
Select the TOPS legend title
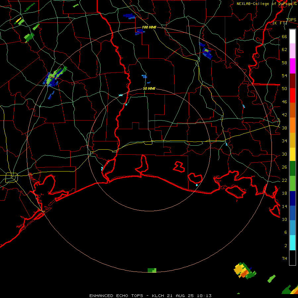pyautogui.click(x=291, y=20)
